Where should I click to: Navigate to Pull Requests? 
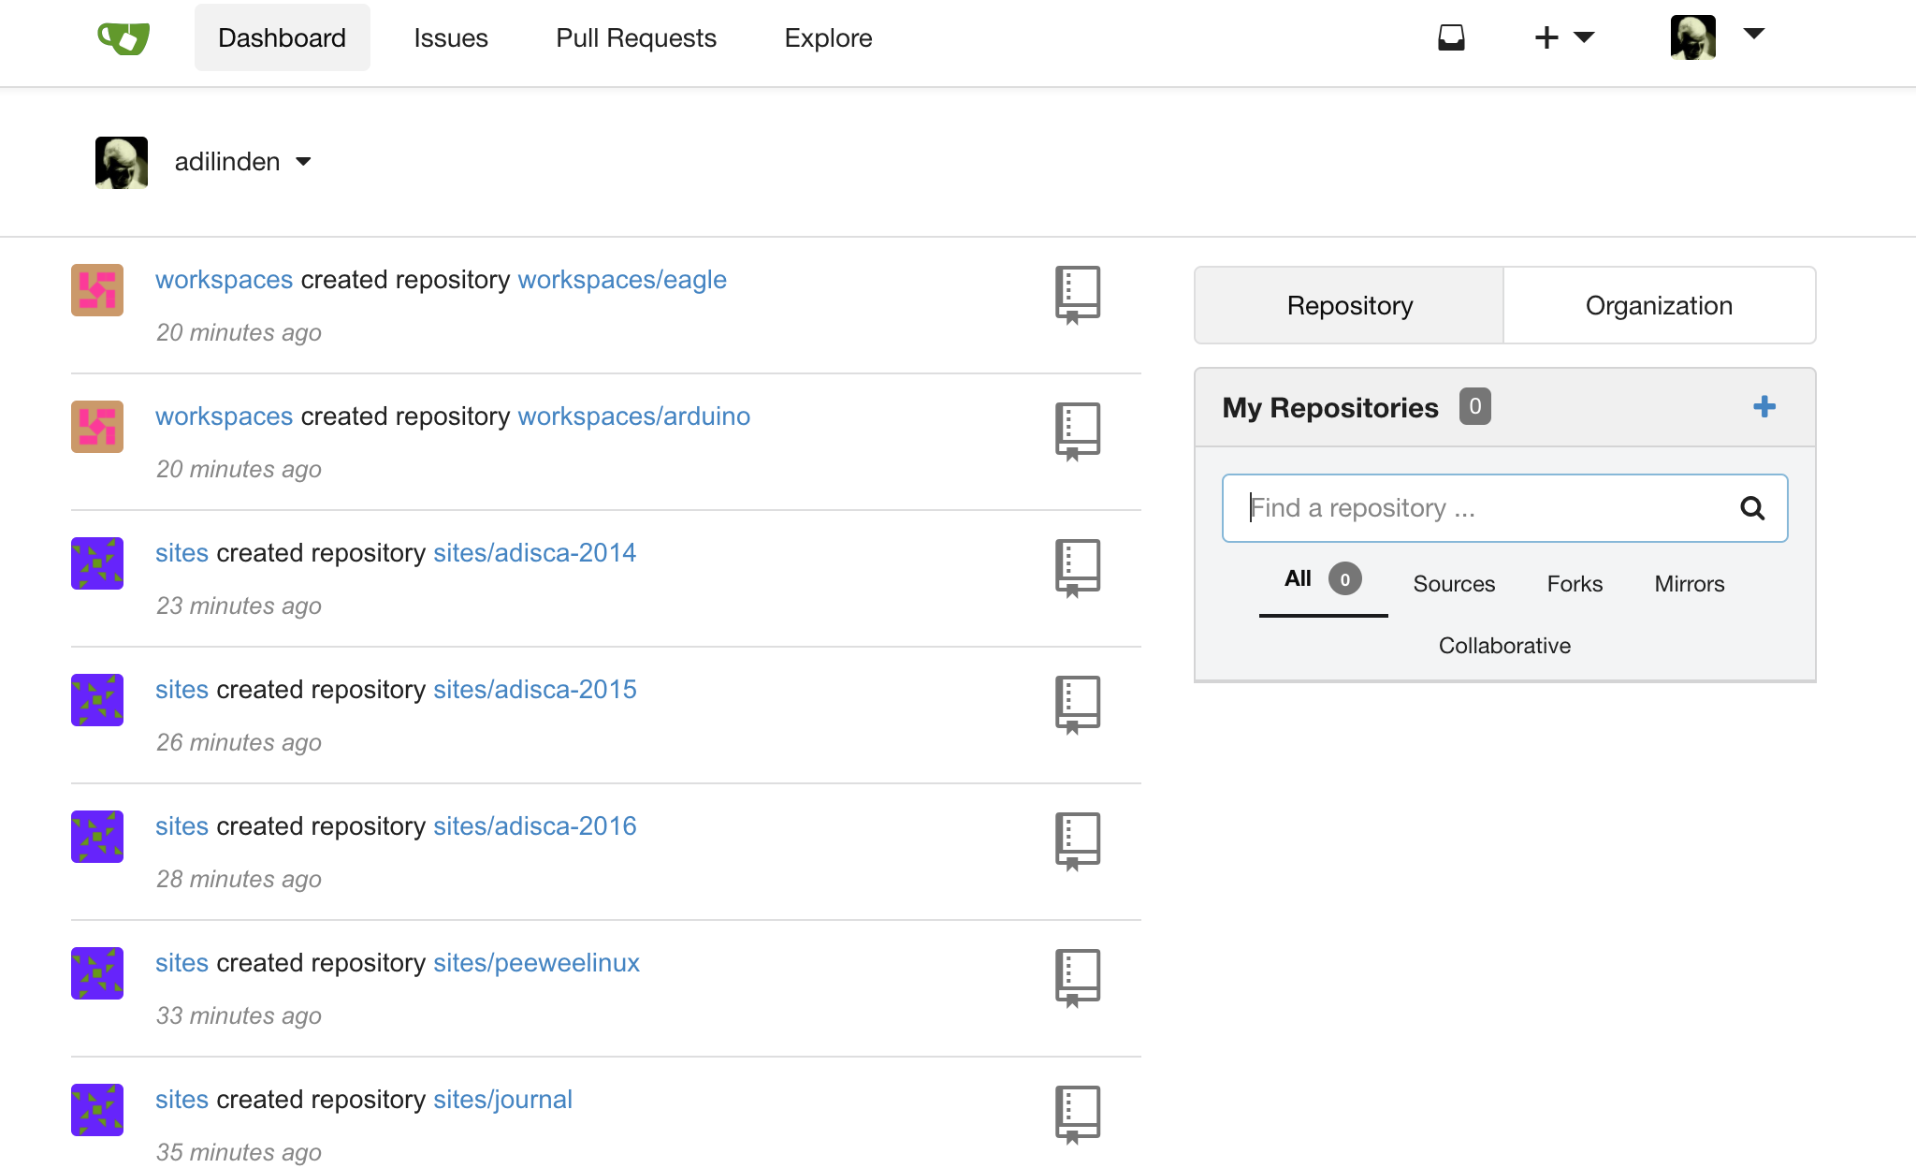[636, 37]
